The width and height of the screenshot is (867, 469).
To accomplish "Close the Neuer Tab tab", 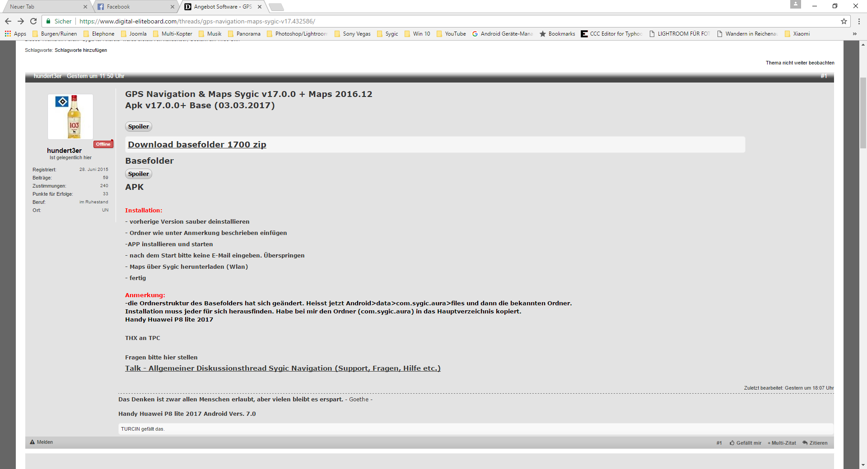I will coord(85,7).
